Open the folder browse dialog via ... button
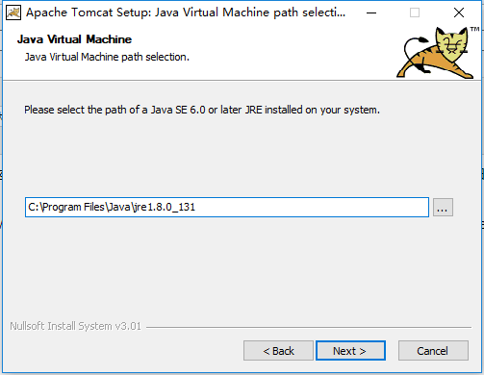This screenshot has height=375, width=484. pos(443,208)
